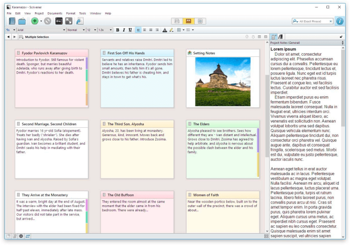Viewport: 350px width, 245px height.
Task: Click the text color icon
Action: (x=164, y=30)
